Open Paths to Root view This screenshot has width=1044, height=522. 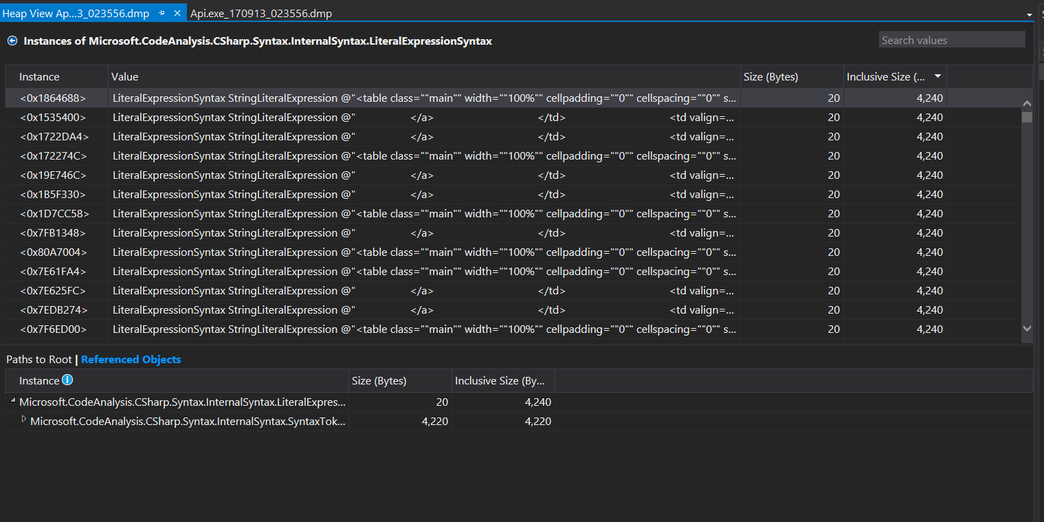coord(39,360)
